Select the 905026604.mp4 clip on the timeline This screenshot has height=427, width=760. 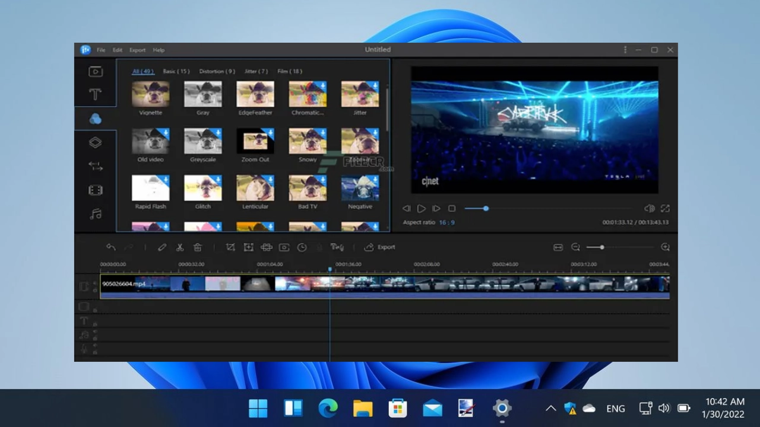click(385, 286)
